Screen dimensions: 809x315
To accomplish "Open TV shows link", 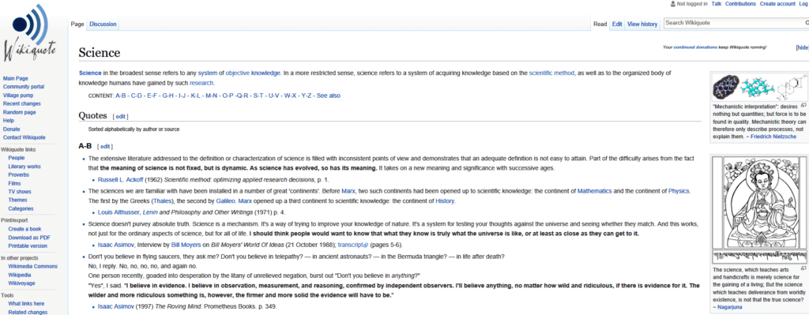I will [x=20, y=192].
